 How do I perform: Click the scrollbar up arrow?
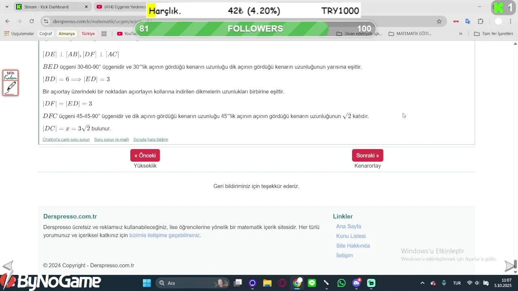click(x=515, y=43)
